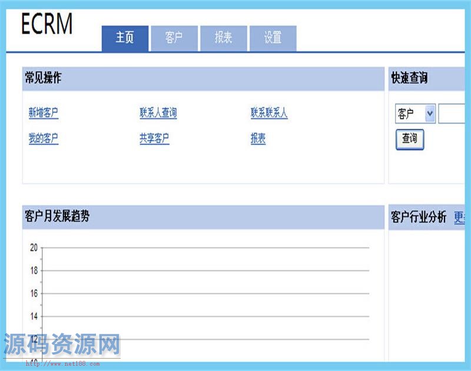
Task: Click the ECRM logo
Action: 47,24
